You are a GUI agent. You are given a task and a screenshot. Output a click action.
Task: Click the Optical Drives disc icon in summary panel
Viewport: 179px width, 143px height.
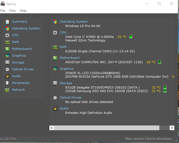(55, 98)
